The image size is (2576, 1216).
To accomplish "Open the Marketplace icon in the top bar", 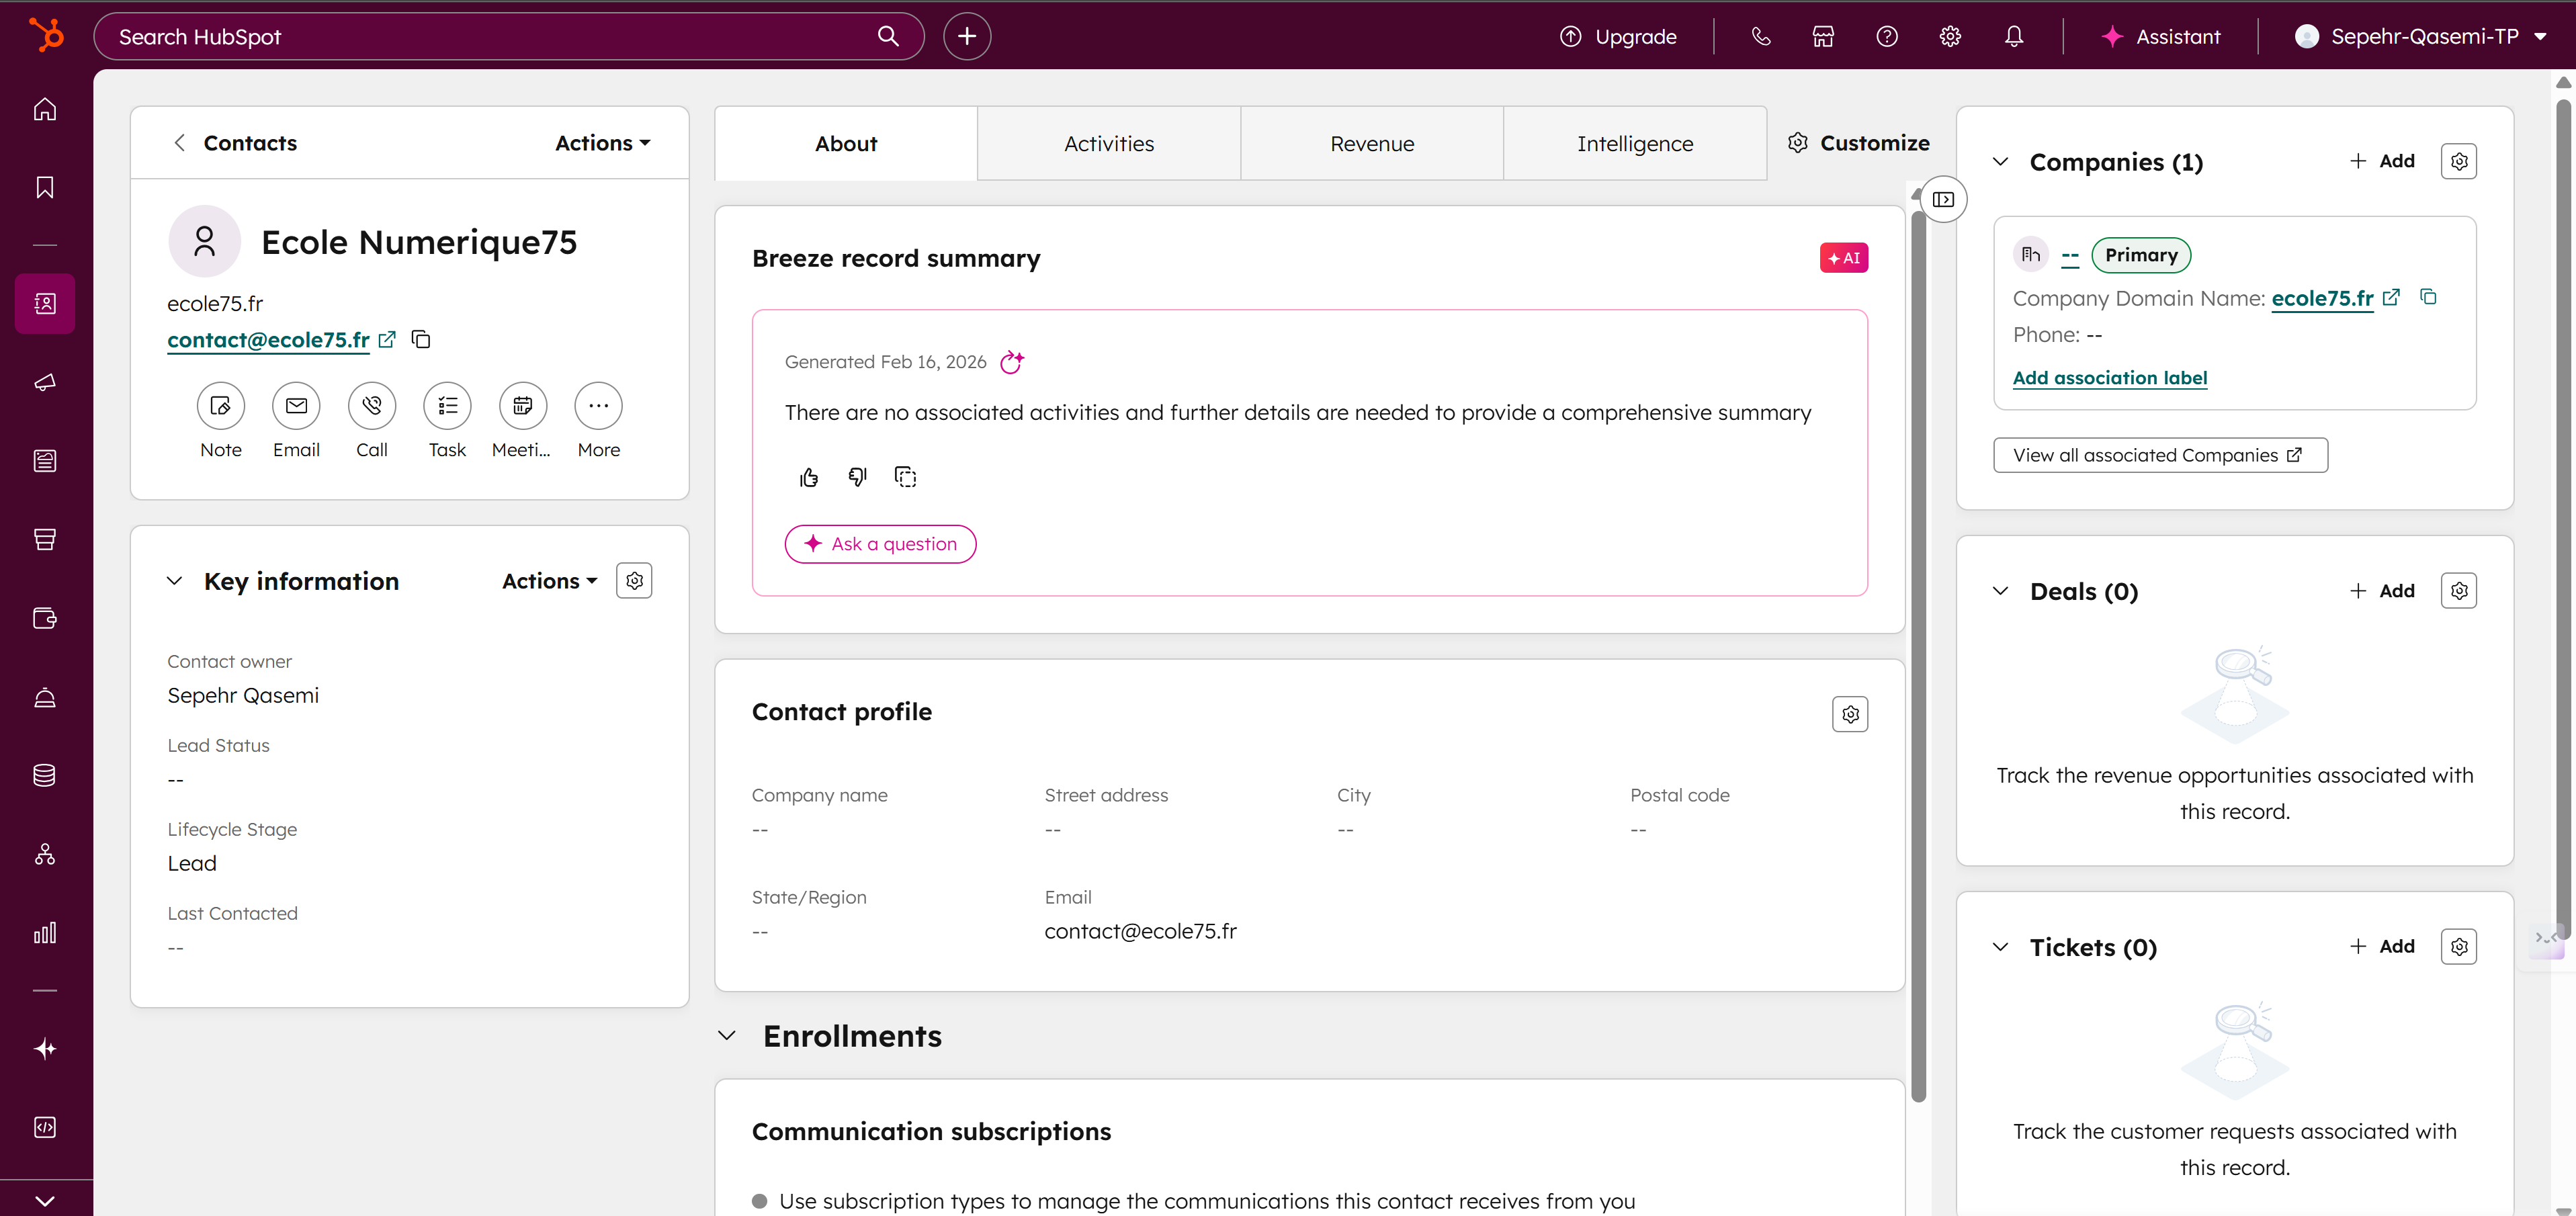I will (x=1822, y=36).
